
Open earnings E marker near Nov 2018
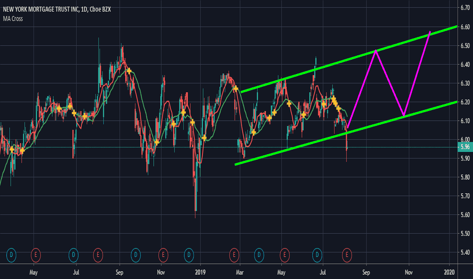pos(163,255)
